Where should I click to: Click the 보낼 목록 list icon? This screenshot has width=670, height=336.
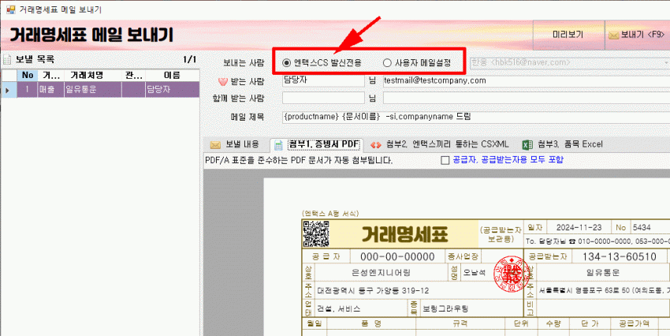pyautogui.click(x=7, y=60)
